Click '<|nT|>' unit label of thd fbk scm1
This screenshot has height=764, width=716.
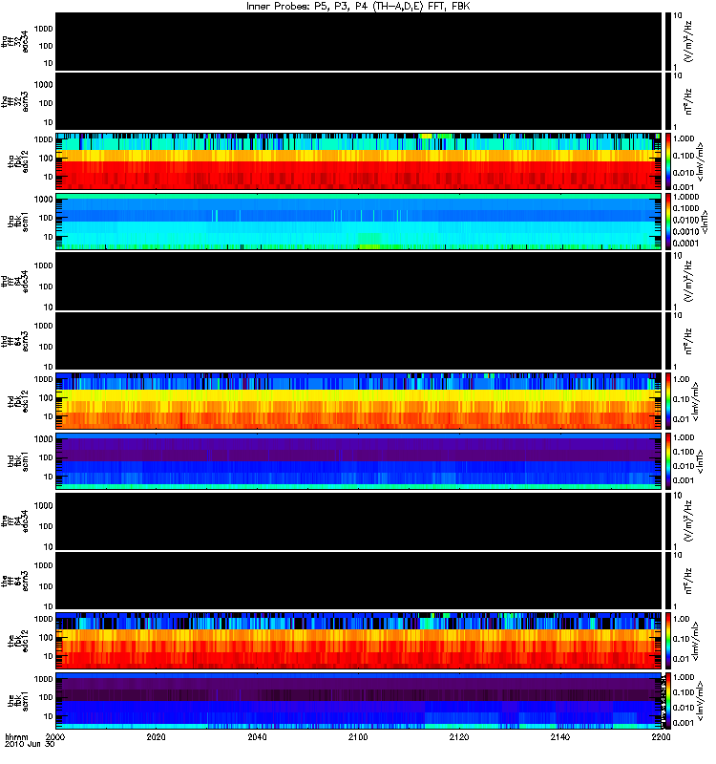703,461
